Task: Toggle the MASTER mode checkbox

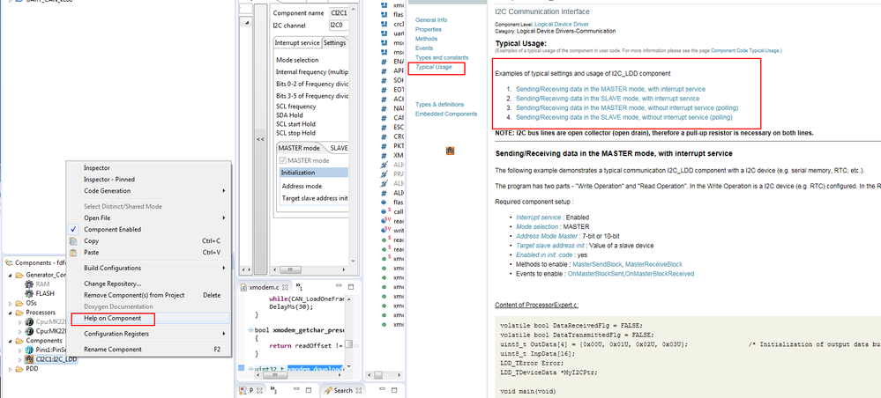Action: [x=283, y=160]
